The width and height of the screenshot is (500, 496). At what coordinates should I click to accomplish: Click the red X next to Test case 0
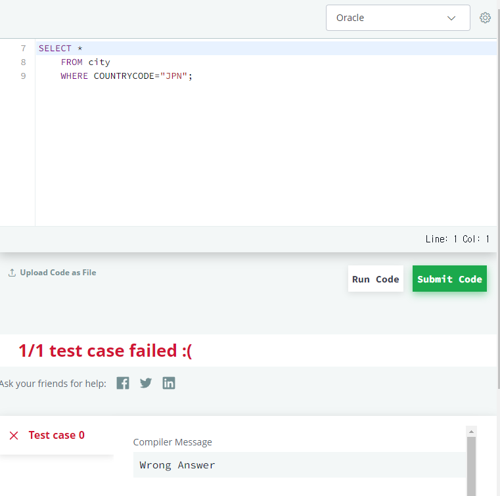pyautogui.click(x=14, y=436)
